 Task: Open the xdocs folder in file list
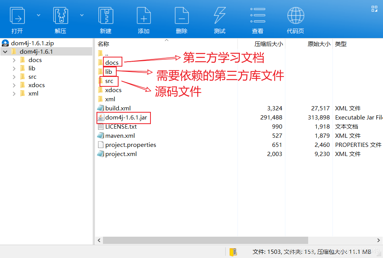pos(113,90)
